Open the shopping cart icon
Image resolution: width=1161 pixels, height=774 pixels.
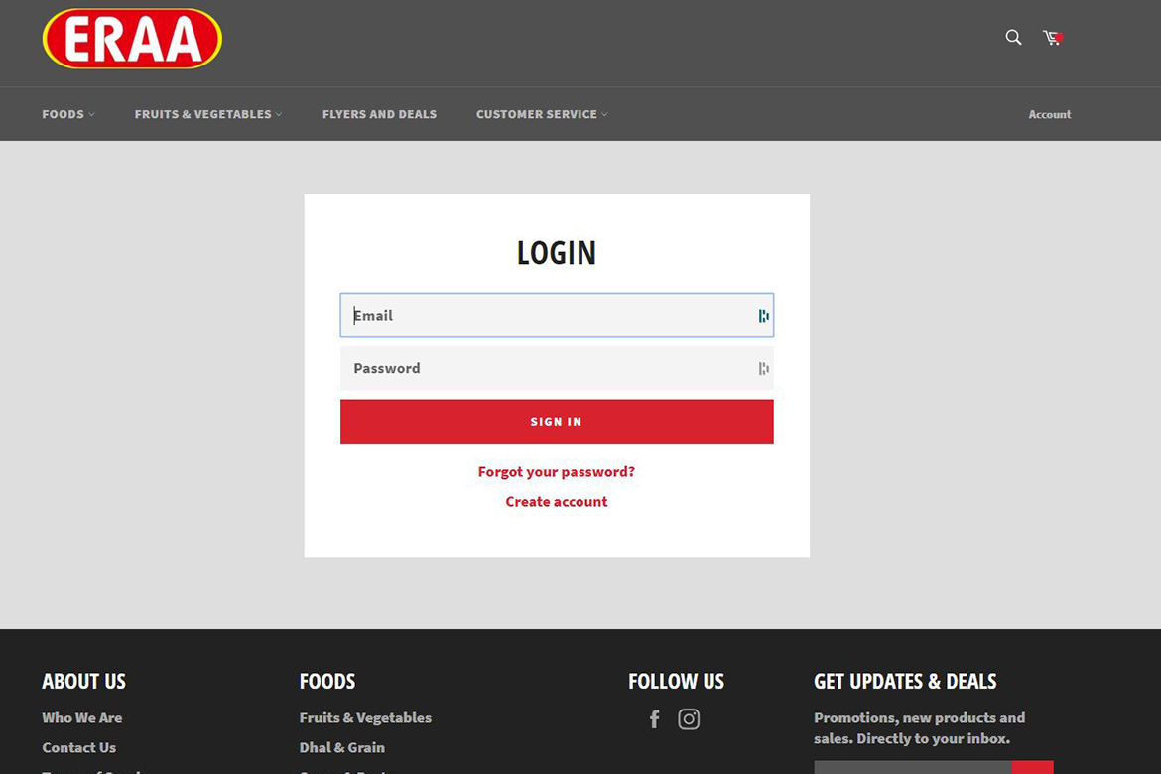[1053, 37]
